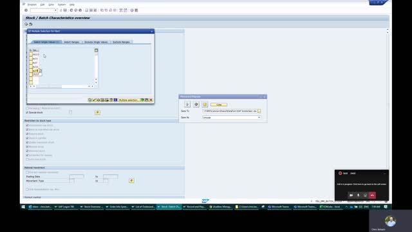Viewport: 412px width, 232px height.
Task: Click multiple selection arrow beside Movement Type
Action: 131,180
